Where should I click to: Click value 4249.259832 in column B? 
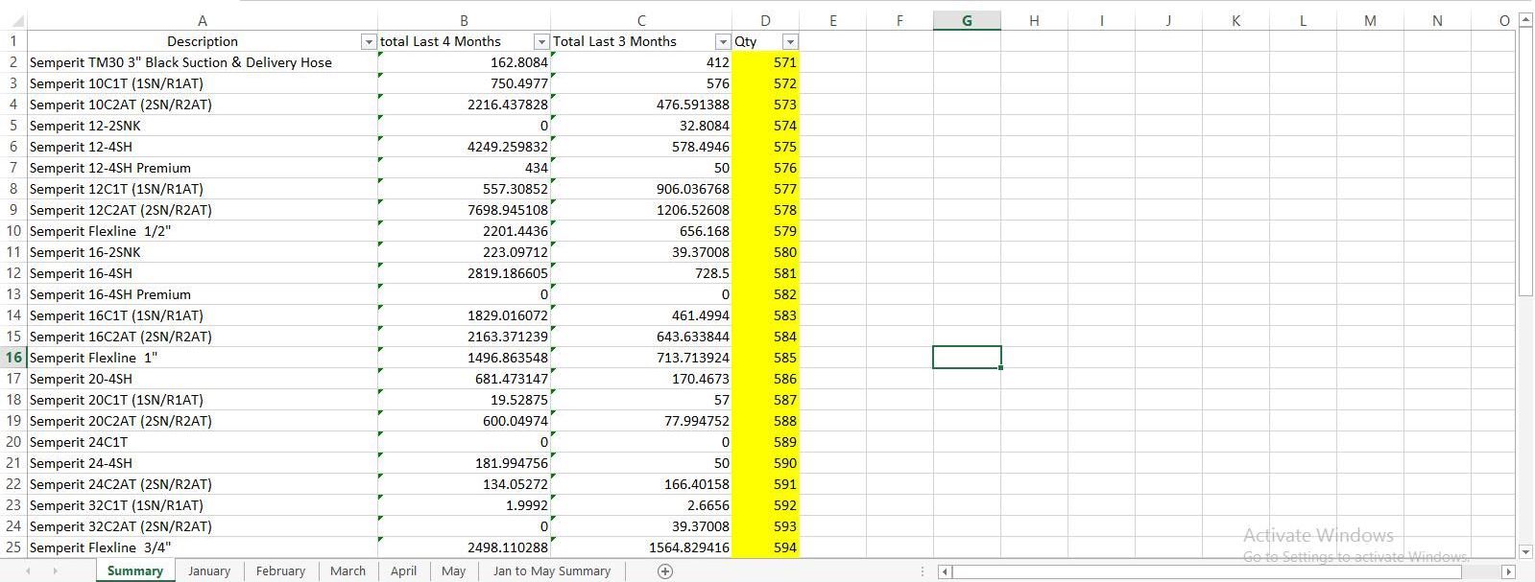[464, 147]
